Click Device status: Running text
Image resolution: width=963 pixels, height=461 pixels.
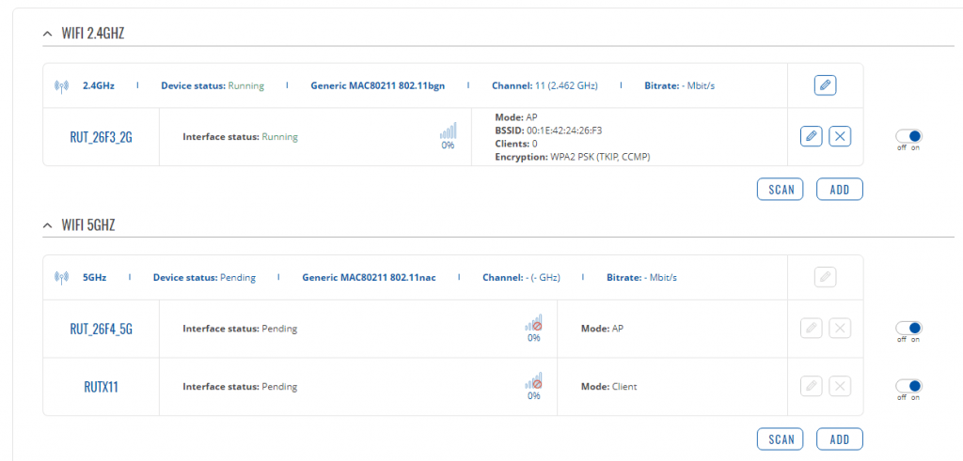pyautogui.click(x=213, y=85)
